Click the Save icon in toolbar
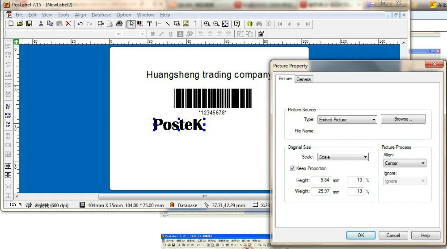The height and width of the screenshot is (249, 447). click(29, 24)
